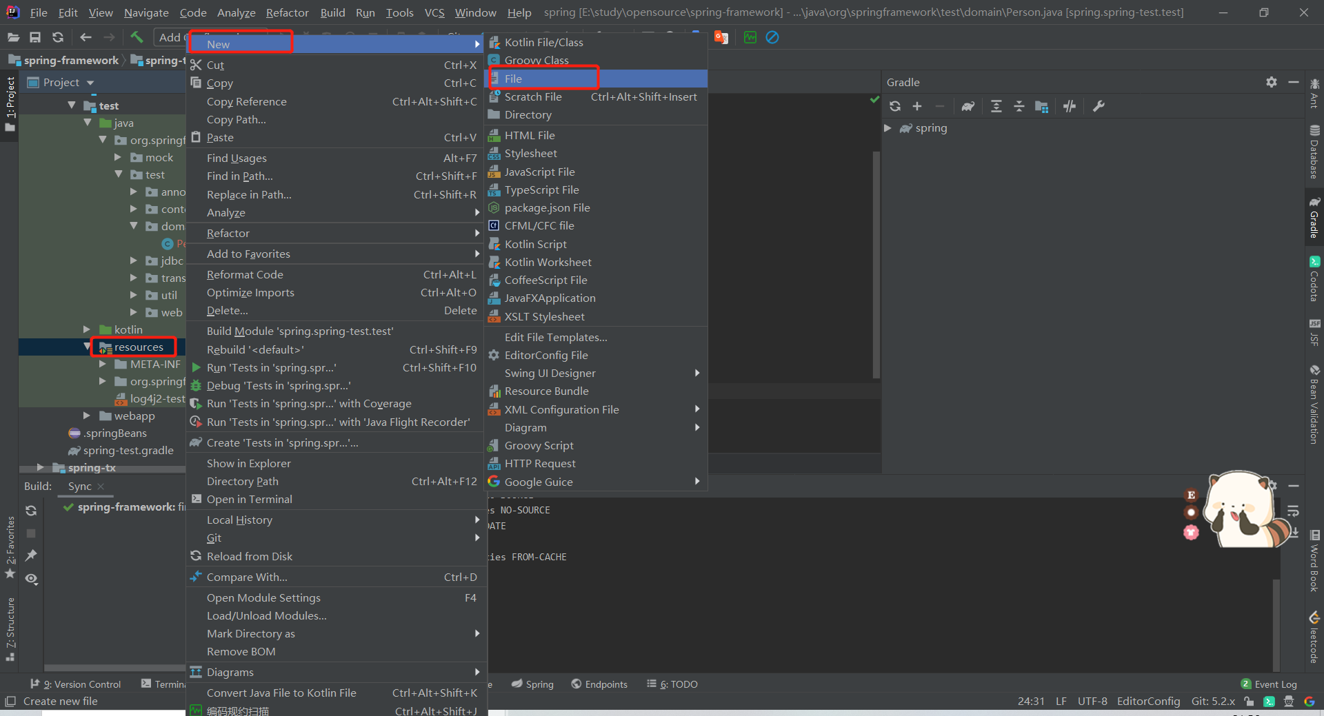Open the 6: TODO tool window
1324x716 pixels.
click(672, 684)
